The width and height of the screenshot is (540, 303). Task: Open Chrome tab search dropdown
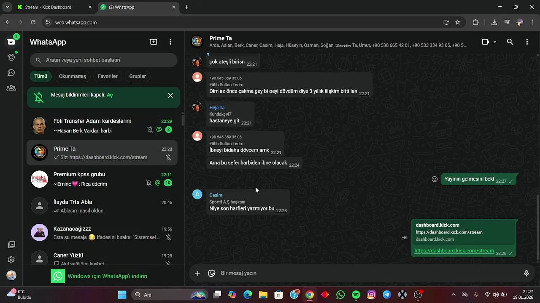(x=7, y=7)
